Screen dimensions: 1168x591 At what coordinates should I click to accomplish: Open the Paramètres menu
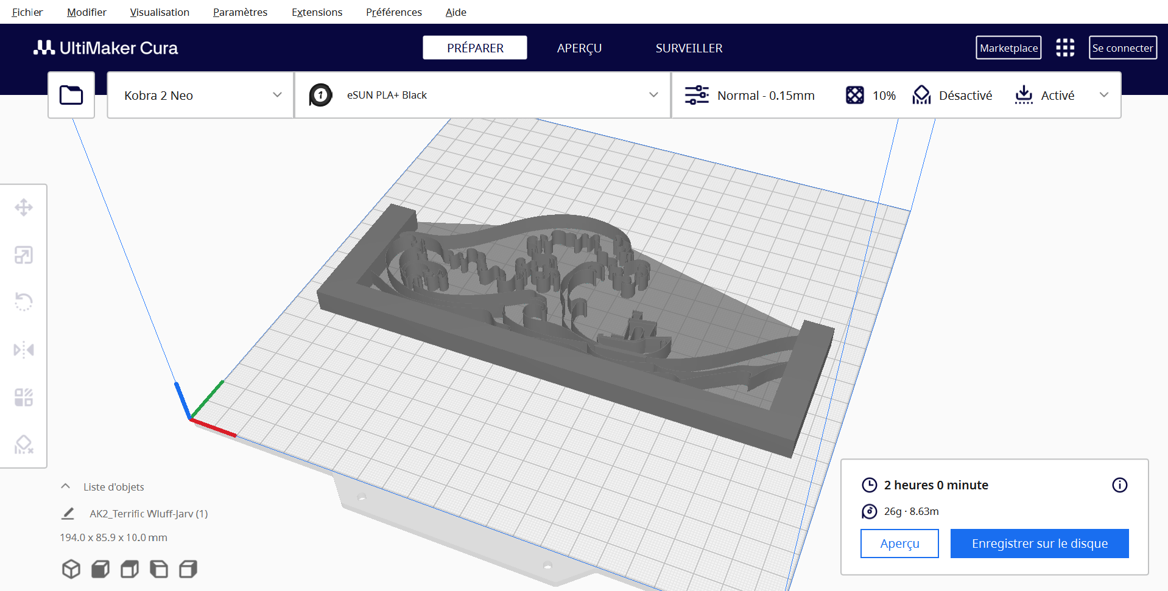tap(240, 12)
